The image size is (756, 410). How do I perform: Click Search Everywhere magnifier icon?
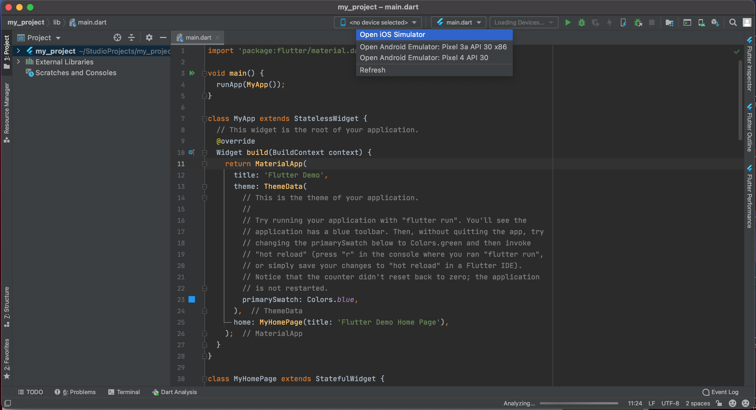click(x=733, y=23)
